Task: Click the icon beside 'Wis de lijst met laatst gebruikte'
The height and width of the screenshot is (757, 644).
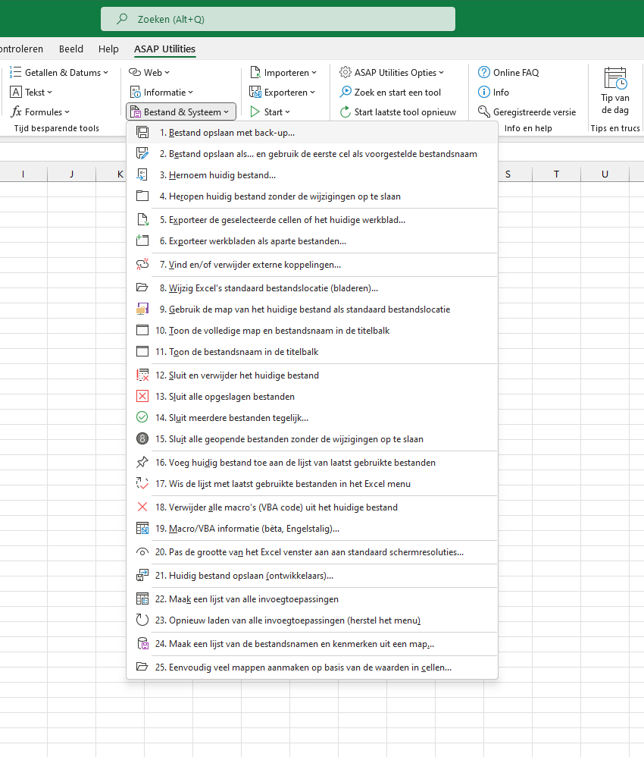Action: pyautogui.click(x=142, y=484)
